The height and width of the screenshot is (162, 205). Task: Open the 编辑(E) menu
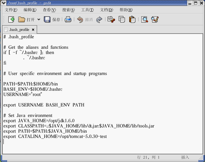(30, 10)
